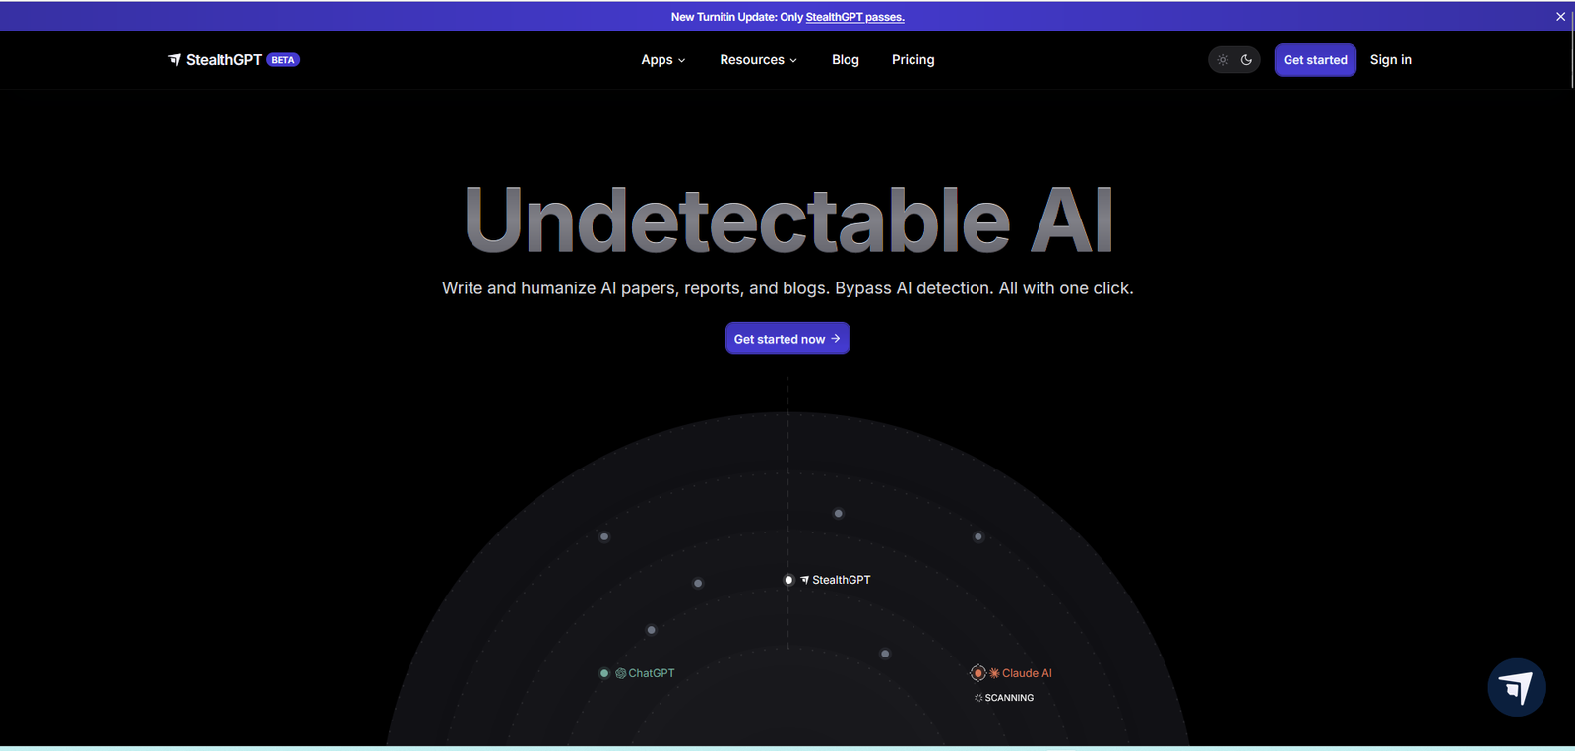1575x751 pixels.
Task: Expand the Resources dropdown menu
Action: click(x=758, y=60)
